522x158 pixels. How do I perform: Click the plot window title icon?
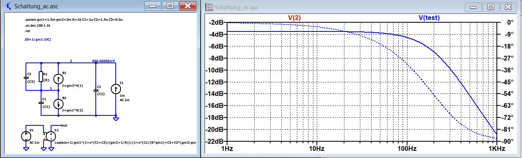click(209, 7)
